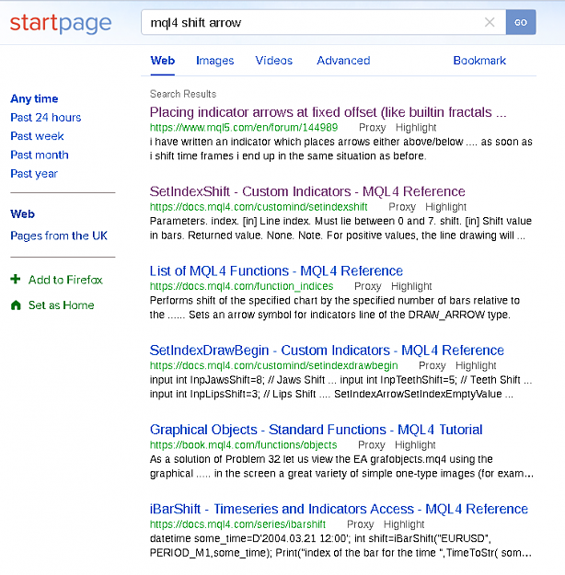Switch to the Web results tab
This screenshot has width=565, height=575.
(x=163, y=61)
